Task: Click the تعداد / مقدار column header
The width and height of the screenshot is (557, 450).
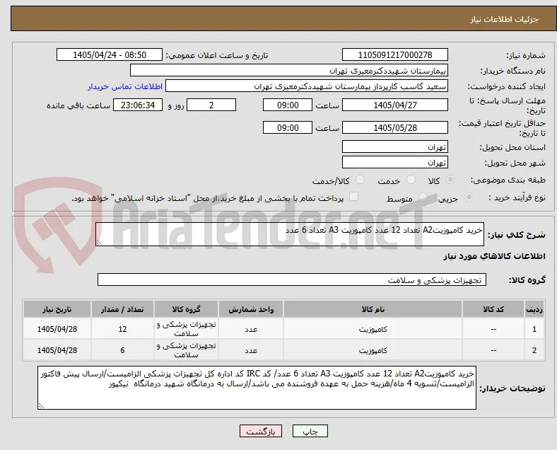Action: [122, 309]
